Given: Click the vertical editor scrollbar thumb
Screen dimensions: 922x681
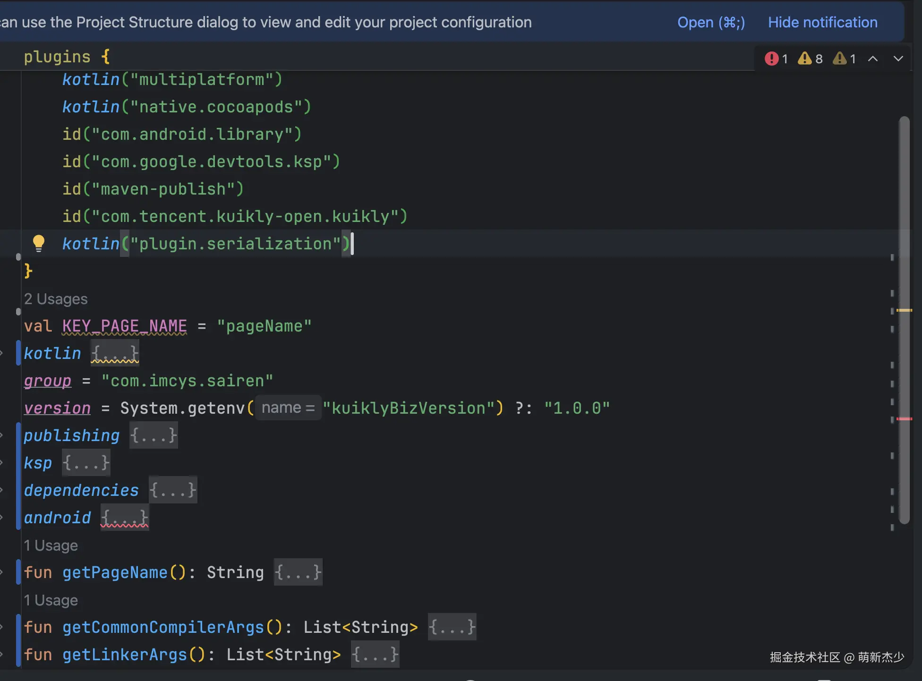Looking at the screenshot, I should (904, 320).
